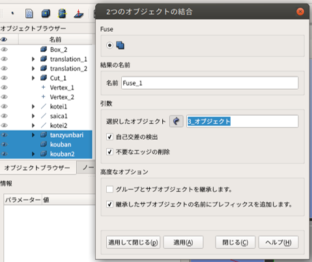Click the blue box primitive toolbar icon

[x=46, y=14]
